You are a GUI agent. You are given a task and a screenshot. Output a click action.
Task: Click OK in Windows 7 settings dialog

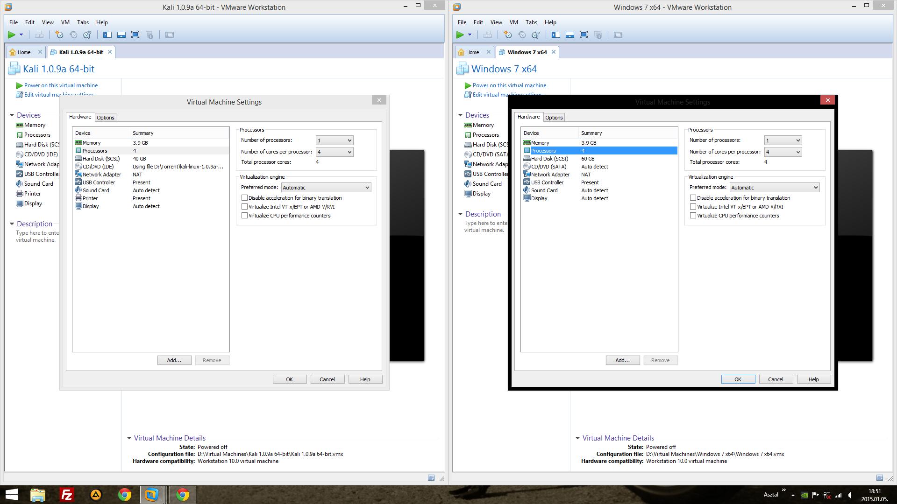[x=738, y=379]
